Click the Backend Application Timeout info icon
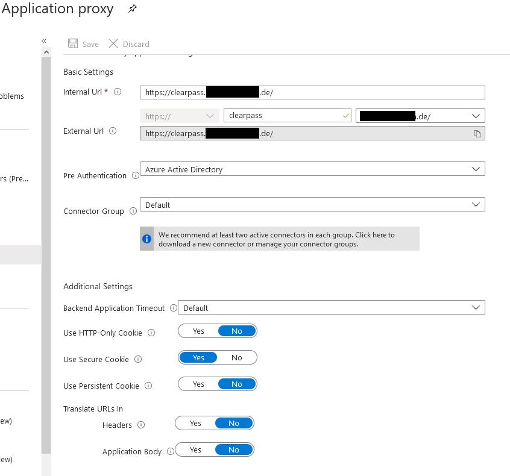 (174, 307)
